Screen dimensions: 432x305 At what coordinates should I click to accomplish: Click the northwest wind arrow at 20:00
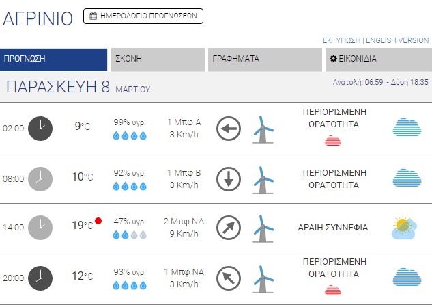[x=229, y=278]
